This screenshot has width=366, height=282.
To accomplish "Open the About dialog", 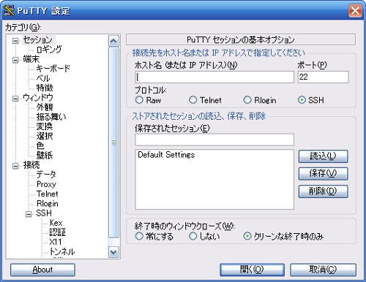I will [x=42, y=270].
